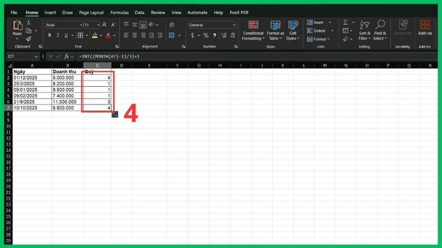Viewport: 442px width, 248px height.
Task: Open Cell Styles dropdown
Action: point(293,31)
